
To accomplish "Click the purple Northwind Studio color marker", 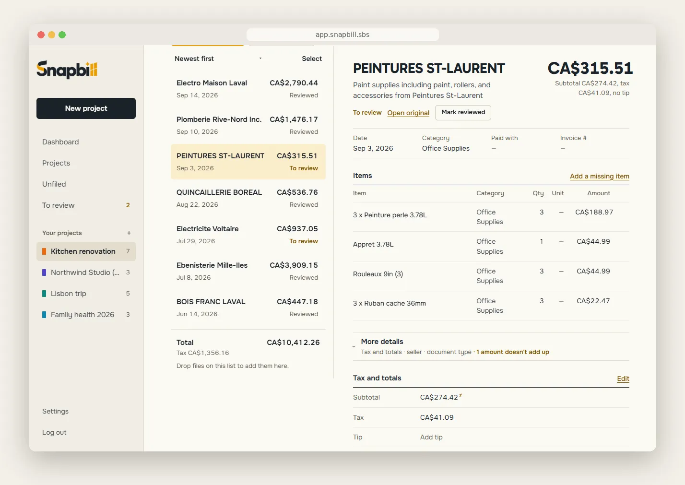I will (44, 272).
